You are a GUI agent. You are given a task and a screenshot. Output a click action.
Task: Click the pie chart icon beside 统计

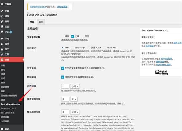pyautogui.click(x=2, y=129)
